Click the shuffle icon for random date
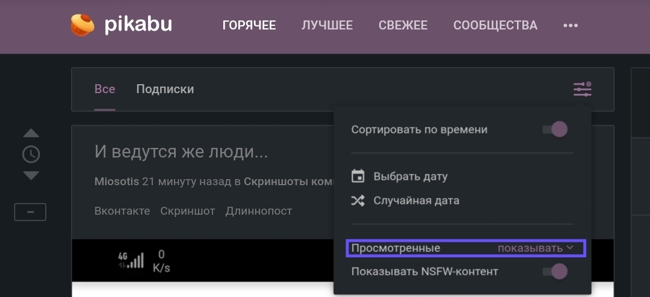The height and width of the screenshot is (297, 650). click(358, 201)
